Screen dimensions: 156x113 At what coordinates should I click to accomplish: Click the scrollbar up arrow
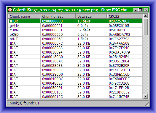pos(145,16)
